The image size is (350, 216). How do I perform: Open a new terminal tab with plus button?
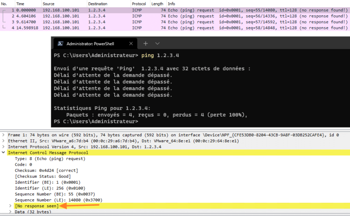pyautogui.click(x=146, y=44)
